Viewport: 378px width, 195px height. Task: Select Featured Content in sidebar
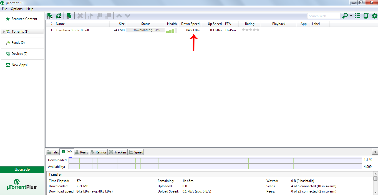pos(22,19)
